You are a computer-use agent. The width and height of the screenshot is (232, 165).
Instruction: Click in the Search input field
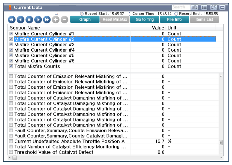[x=180, y=7]
